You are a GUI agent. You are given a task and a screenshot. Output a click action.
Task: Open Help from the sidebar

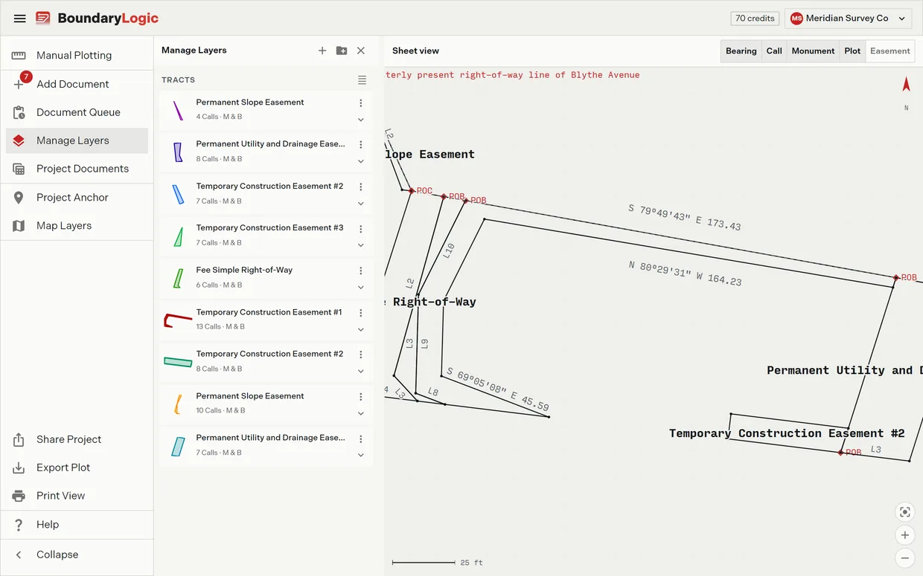click(77, 524)
